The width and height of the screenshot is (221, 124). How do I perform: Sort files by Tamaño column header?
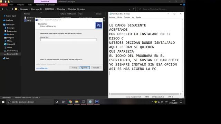[x=98, y=14]
